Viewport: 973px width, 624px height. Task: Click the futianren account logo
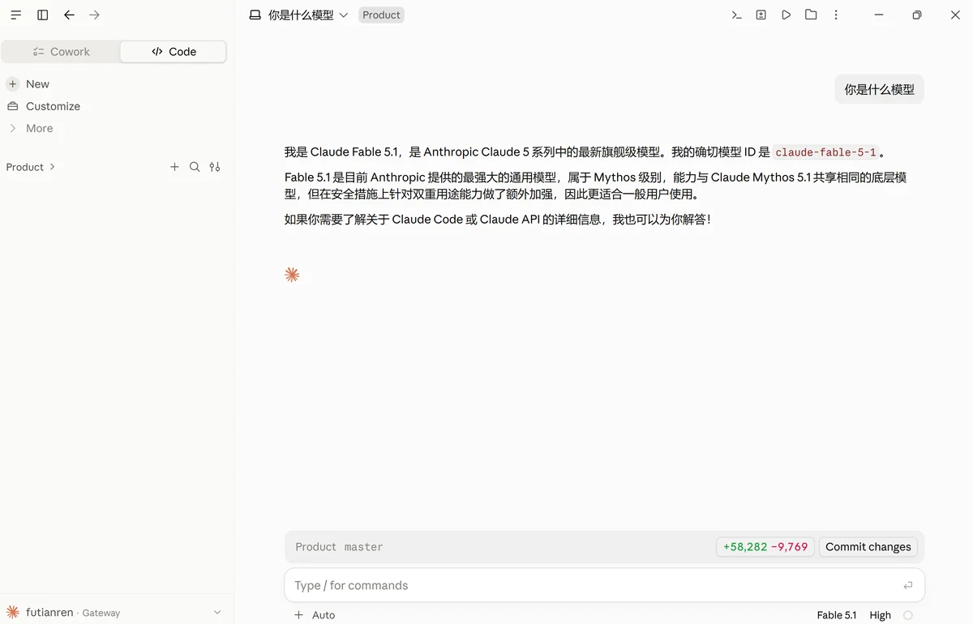(x=13, y=612)
